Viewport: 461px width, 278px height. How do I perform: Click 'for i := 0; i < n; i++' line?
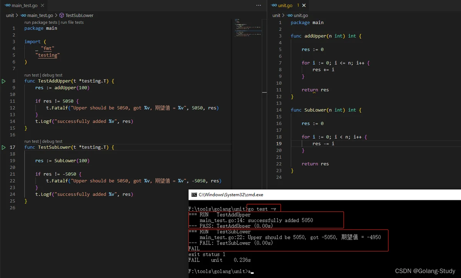[334, 137]
